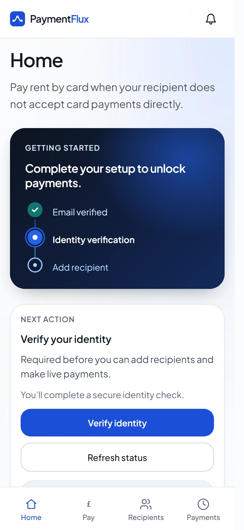Click the green Email verified checkmark
The image size is (244, 530).
pyautogui.click(x=35, y=210)
